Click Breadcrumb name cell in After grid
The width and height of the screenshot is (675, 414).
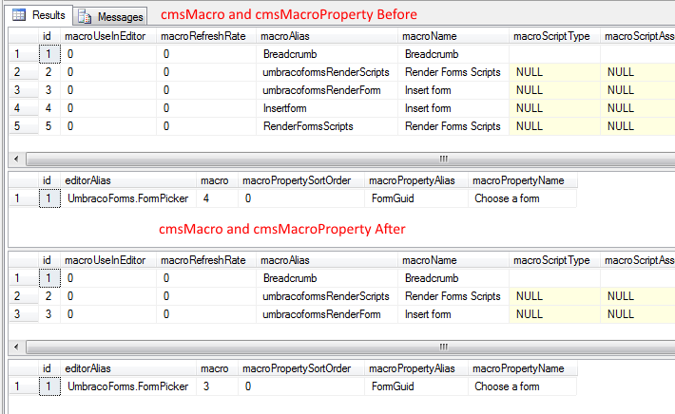click(x=453, y=278)
